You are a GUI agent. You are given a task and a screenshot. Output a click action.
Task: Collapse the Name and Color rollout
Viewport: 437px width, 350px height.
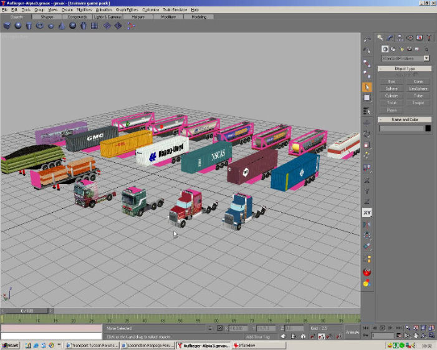coord(405,119)
